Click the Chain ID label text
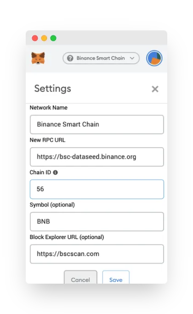Screen dimensions: 193x314 40,172
